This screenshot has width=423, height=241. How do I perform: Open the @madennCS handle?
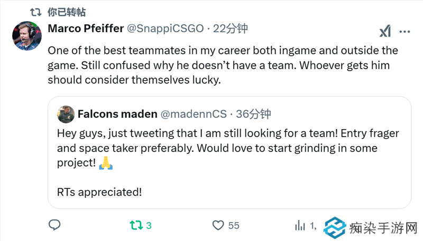(x=194, y=114)
